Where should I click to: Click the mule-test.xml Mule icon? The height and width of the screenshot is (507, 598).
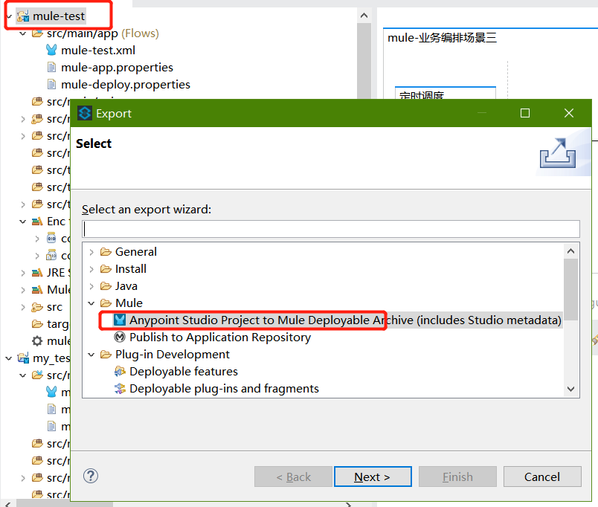coord(51,51)
